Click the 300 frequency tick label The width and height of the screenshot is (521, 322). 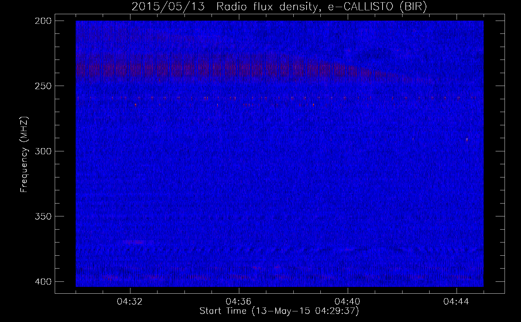click(x=43, y=151)
